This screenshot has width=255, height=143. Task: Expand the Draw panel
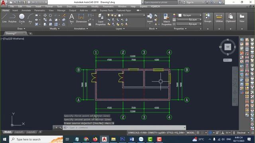[21, 29]
